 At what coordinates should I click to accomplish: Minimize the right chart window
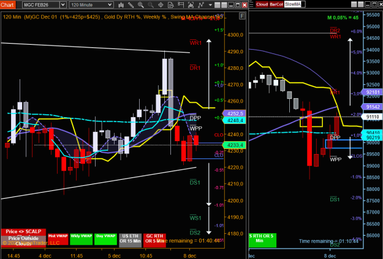click(367, 4)
